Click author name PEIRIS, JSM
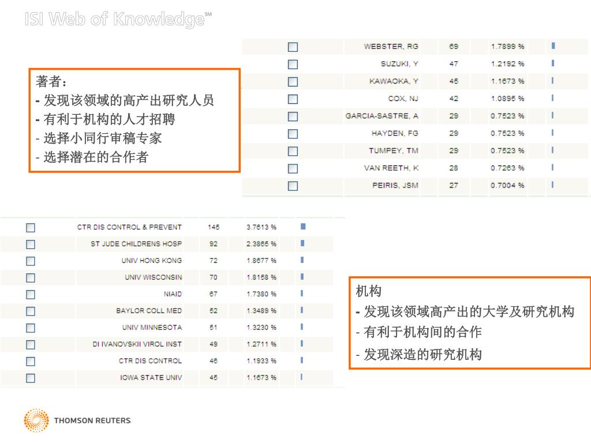This screenshot has width=591, height=443. 395,185
